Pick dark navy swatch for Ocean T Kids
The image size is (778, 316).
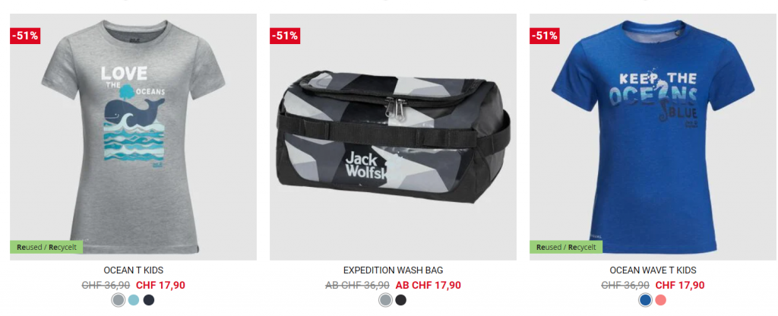[x=149, y=300]
